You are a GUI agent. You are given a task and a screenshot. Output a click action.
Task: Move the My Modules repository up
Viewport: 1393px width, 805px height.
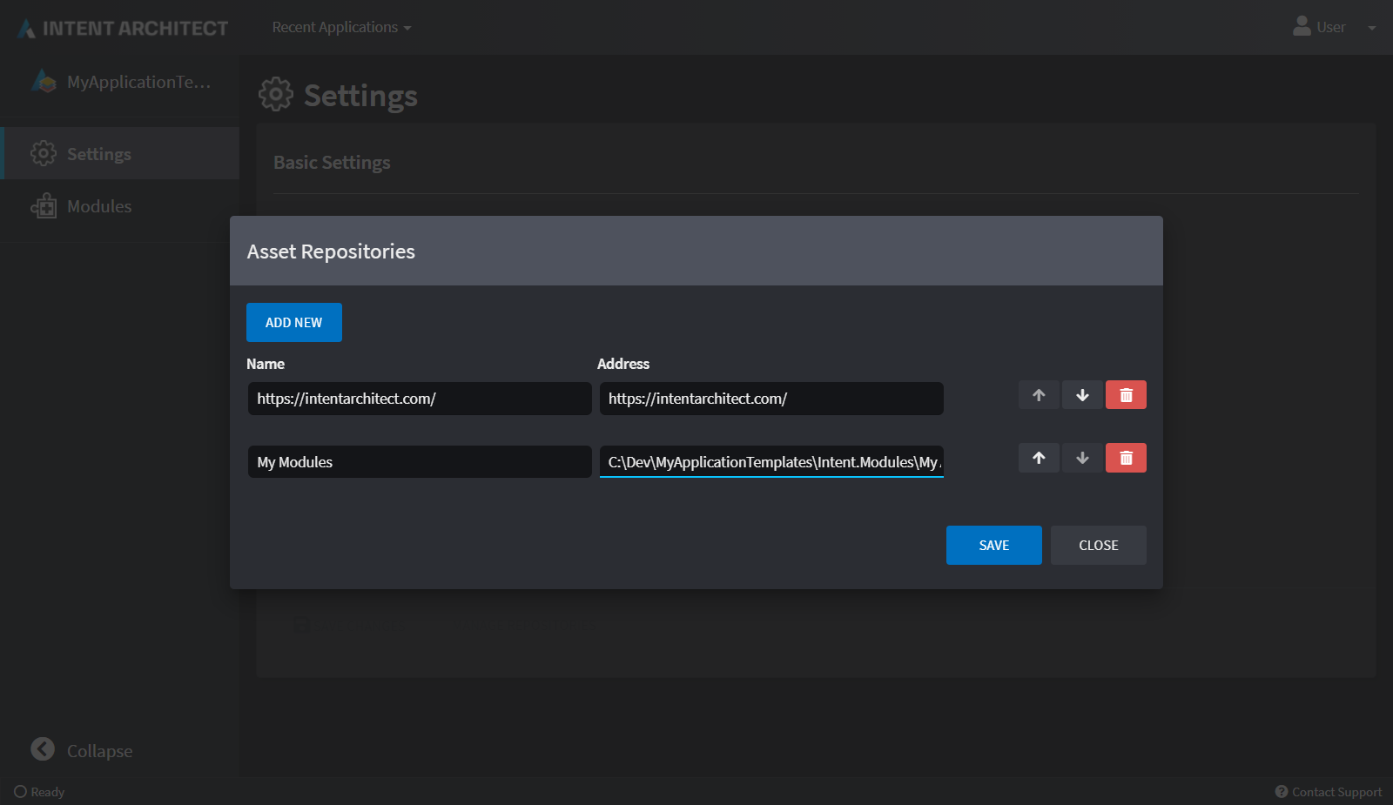tap(1038, 457)
